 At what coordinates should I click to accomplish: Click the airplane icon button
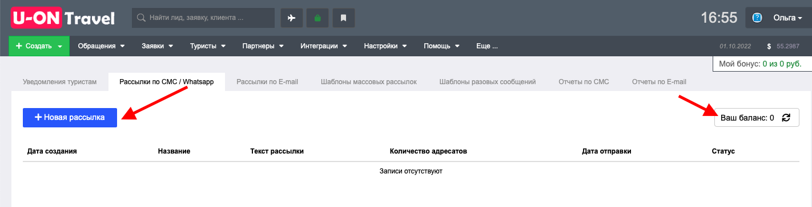click(x=291, y=18)
